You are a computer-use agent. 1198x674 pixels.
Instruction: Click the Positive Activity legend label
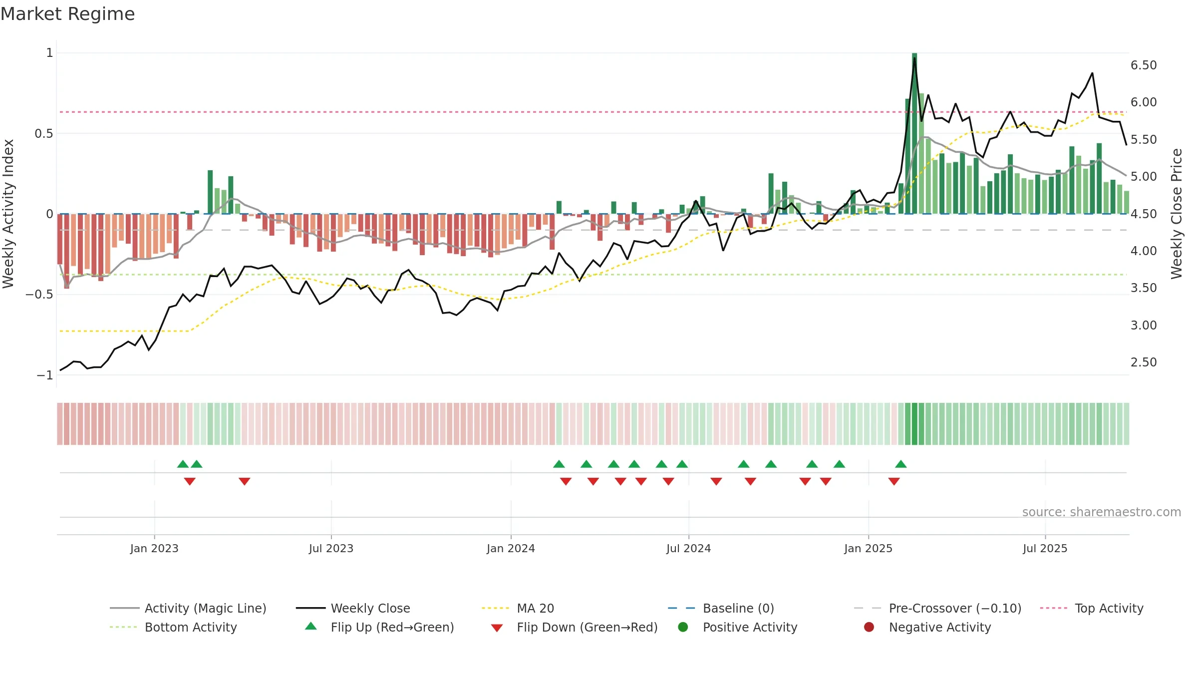(x=750, y=627)
